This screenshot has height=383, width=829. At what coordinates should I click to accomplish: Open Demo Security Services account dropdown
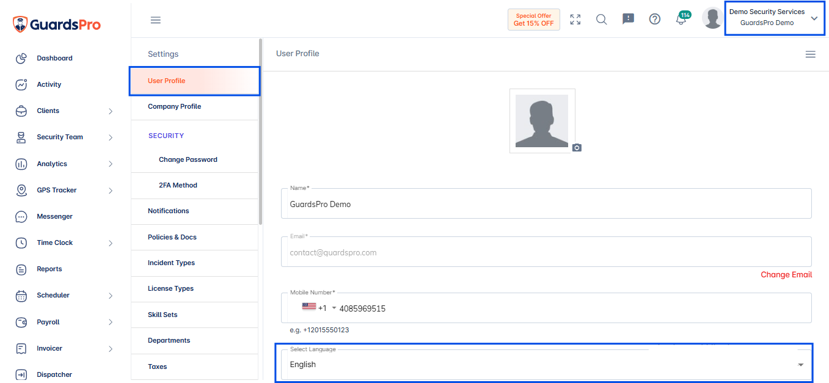772,18
